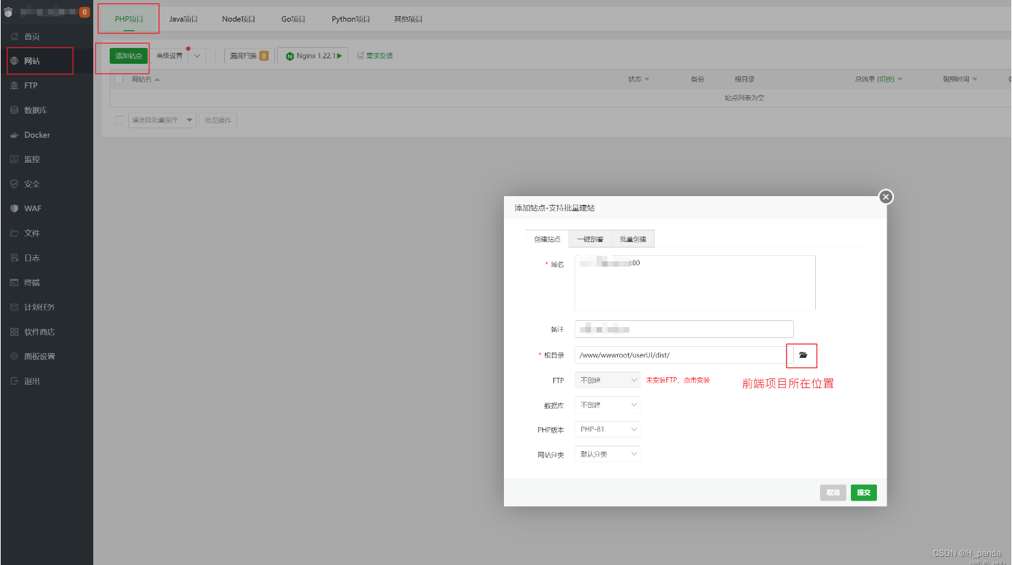Image resolution: width=1012 pixels, height=565 pixels.
Task: Click the 网站 globe icon
Action: point(14,61)
